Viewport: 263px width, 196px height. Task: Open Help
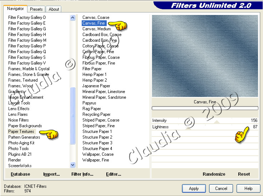(248, 189)
